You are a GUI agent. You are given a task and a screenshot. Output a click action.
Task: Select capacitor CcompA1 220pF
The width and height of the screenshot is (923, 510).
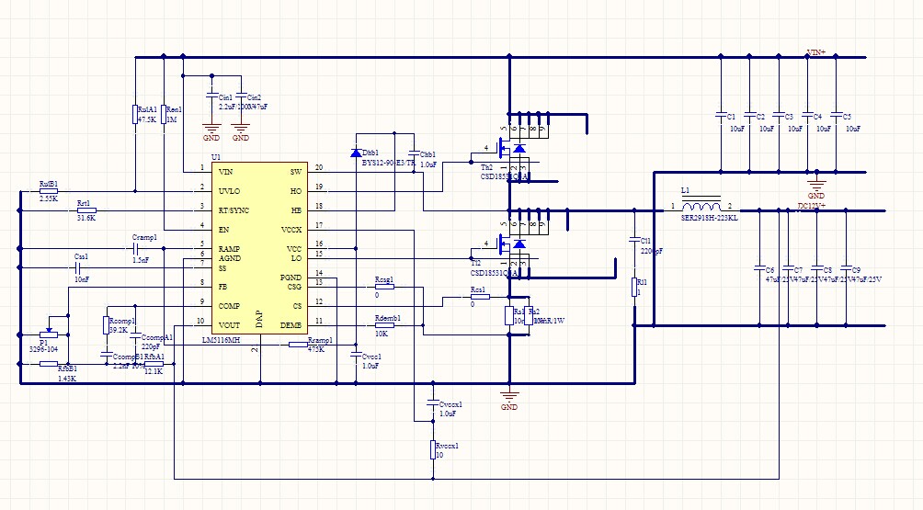click(x=135, y=336)
